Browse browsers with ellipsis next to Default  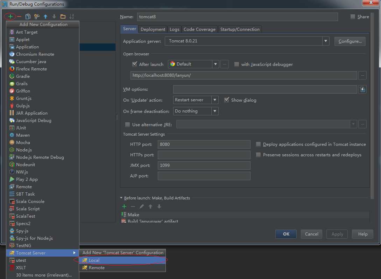click(x=225, y=64)
